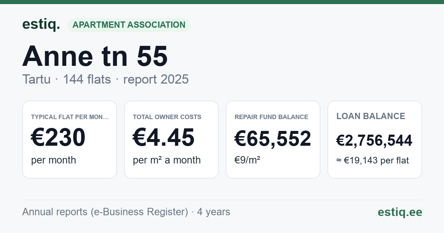Click the 'per m² a month' caption

click(x=167, y=160)
